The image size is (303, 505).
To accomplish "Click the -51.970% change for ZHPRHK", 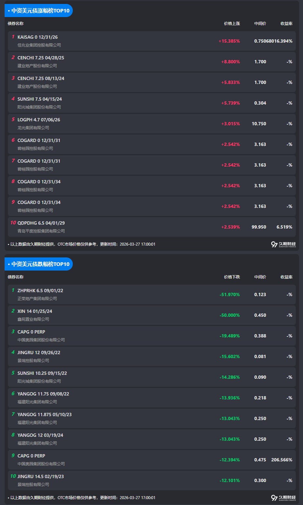I will click(230, 294).
